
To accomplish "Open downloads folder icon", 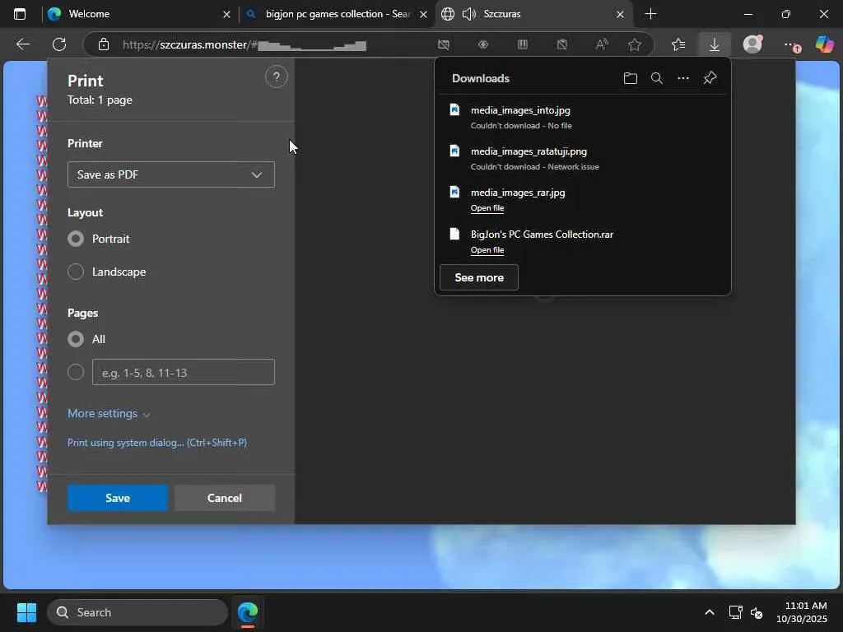I will coord(630,78).
